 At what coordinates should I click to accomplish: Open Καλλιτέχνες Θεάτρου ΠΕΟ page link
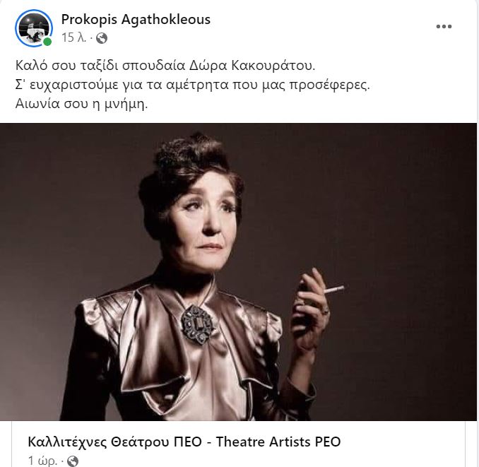[115, 442]
